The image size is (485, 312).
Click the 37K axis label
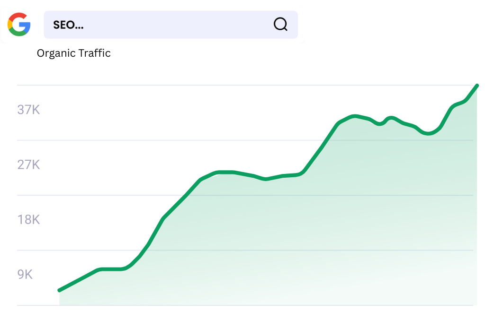pos(28,110)
